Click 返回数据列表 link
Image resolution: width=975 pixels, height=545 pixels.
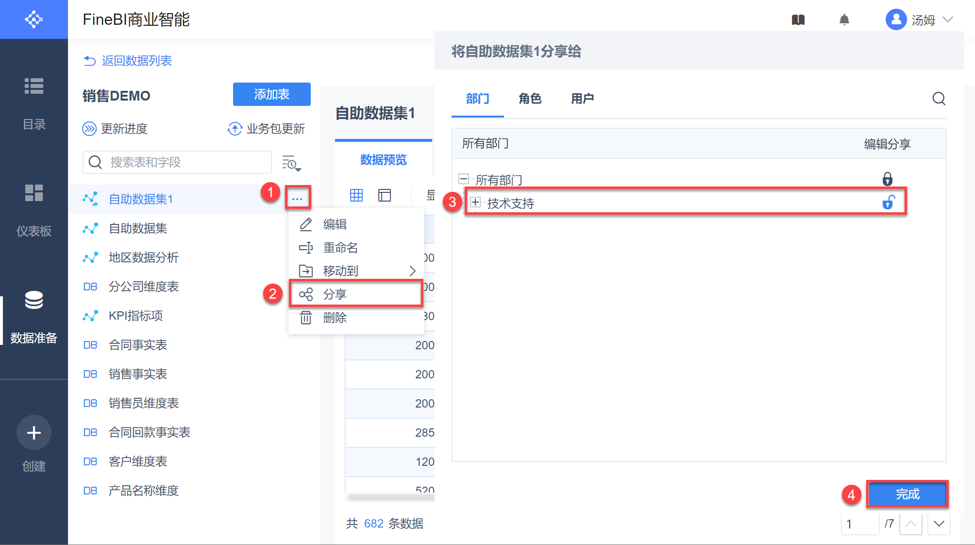(x=128, y=61)
